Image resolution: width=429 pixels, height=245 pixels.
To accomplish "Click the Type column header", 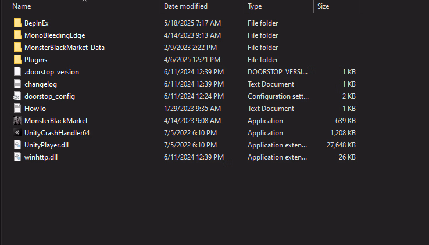I will pyautogui.click(x=255, y=6).
